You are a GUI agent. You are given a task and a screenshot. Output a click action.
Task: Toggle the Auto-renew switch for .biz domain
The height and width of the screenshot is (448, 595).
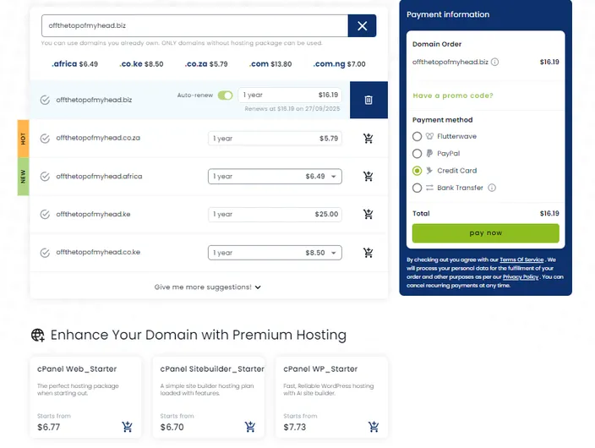coord(225,96)
